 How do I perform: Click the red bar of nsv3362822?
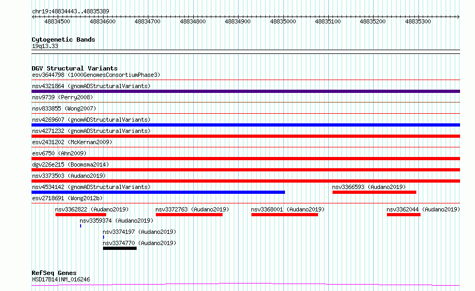(81, 215)
